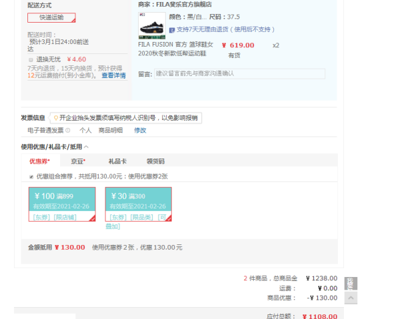Click the FILA sneaker product thumbnail
The image size is (400, 319).
click(152, 25)
